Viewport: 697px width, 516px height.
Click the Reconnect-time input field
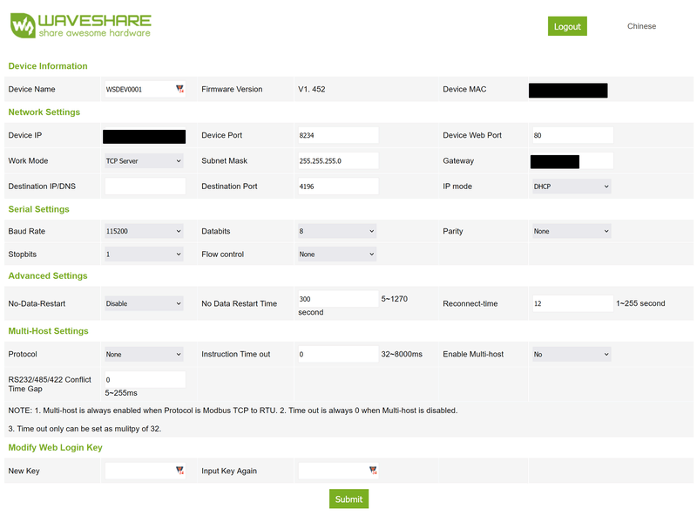[x=571, y=303]
